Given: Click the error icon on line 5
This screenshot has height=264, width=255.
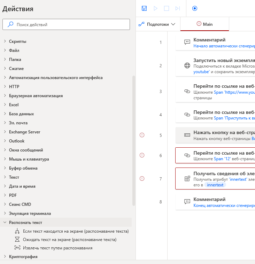Looking at the screenshot, I should coord(142,135).
